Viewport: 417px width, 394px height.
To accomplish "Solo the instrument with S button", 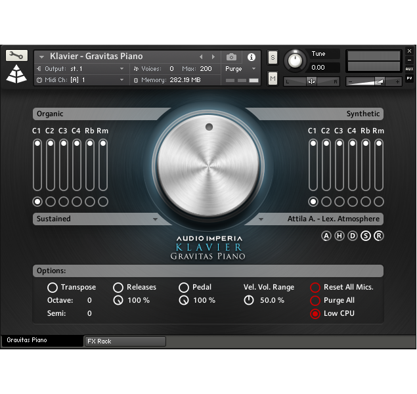I will (273, 57).
